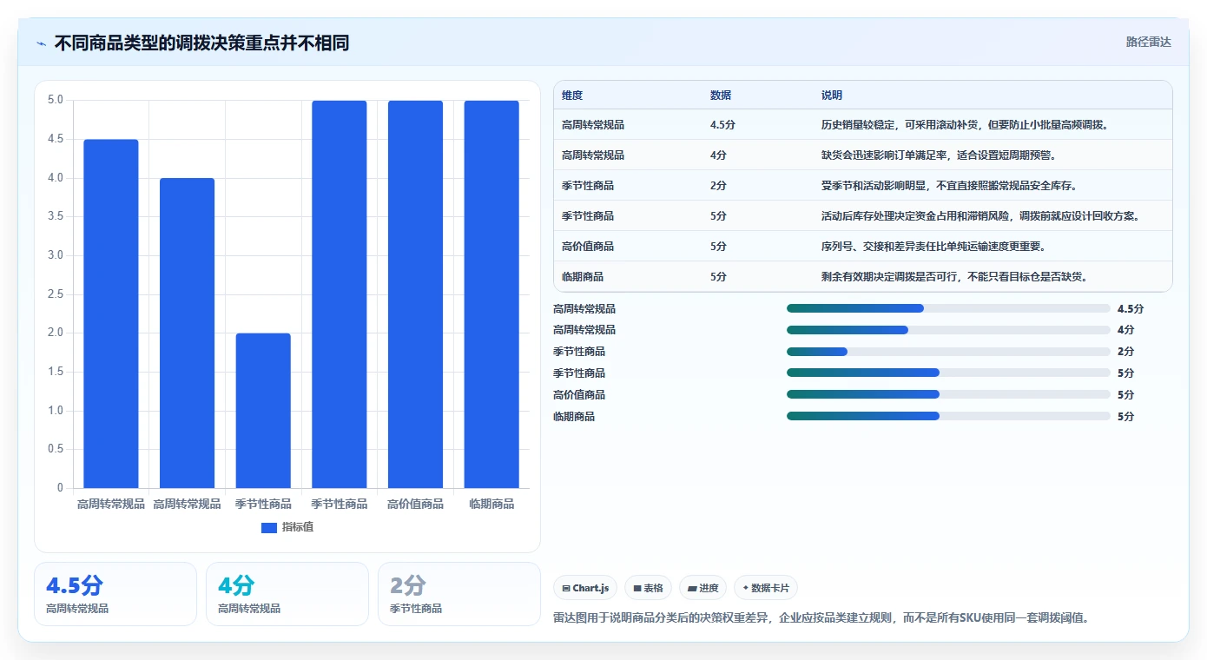Click the 维度 table column header
The image size is (1207, 660).
(572, 95)
